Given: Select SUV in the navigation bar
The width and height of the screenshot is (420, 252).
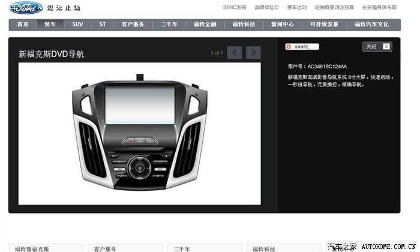Looking at the screenshot, I should click(77, 25).
